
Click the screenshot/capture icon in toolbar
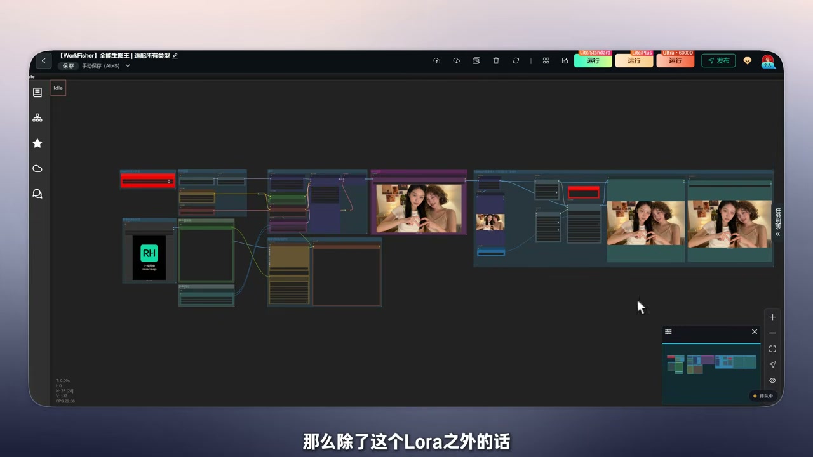[476, 61]
